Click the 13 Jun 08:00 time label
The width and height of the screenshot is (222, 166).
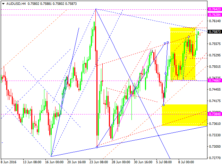pyautogui.click(x=32, y=162)
